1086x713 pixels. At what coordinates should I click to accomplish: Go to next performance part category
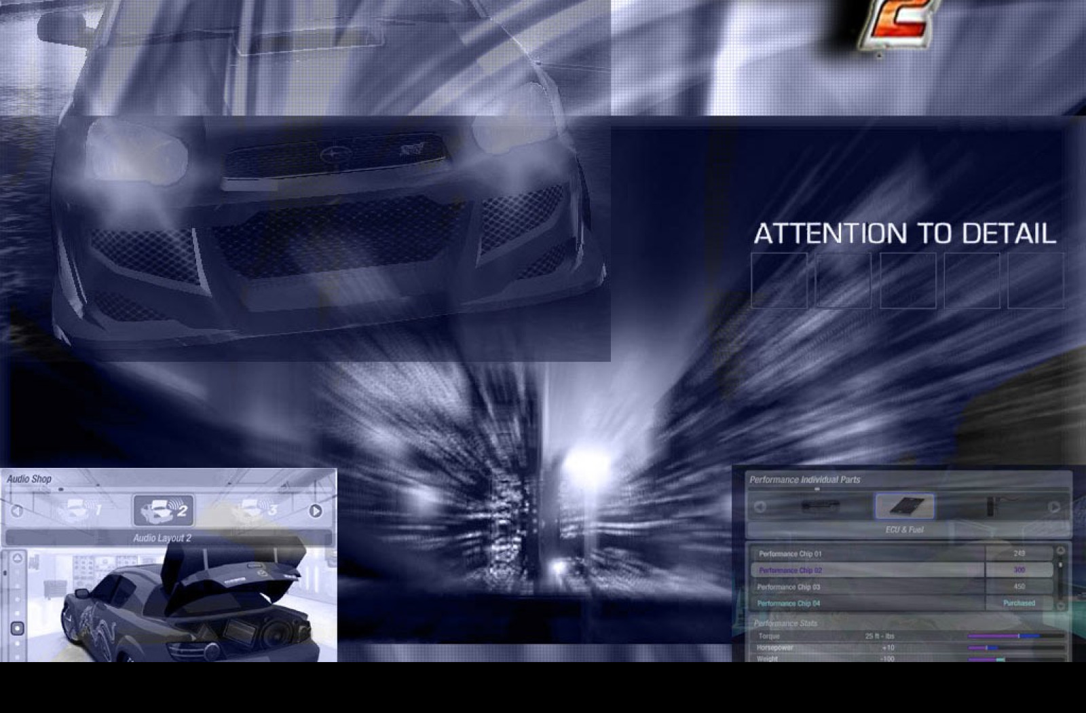click(1053, 507)
